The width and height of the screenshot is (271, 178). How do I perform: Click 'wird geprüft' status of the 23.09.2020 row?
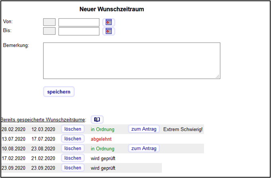pos(103,168)
